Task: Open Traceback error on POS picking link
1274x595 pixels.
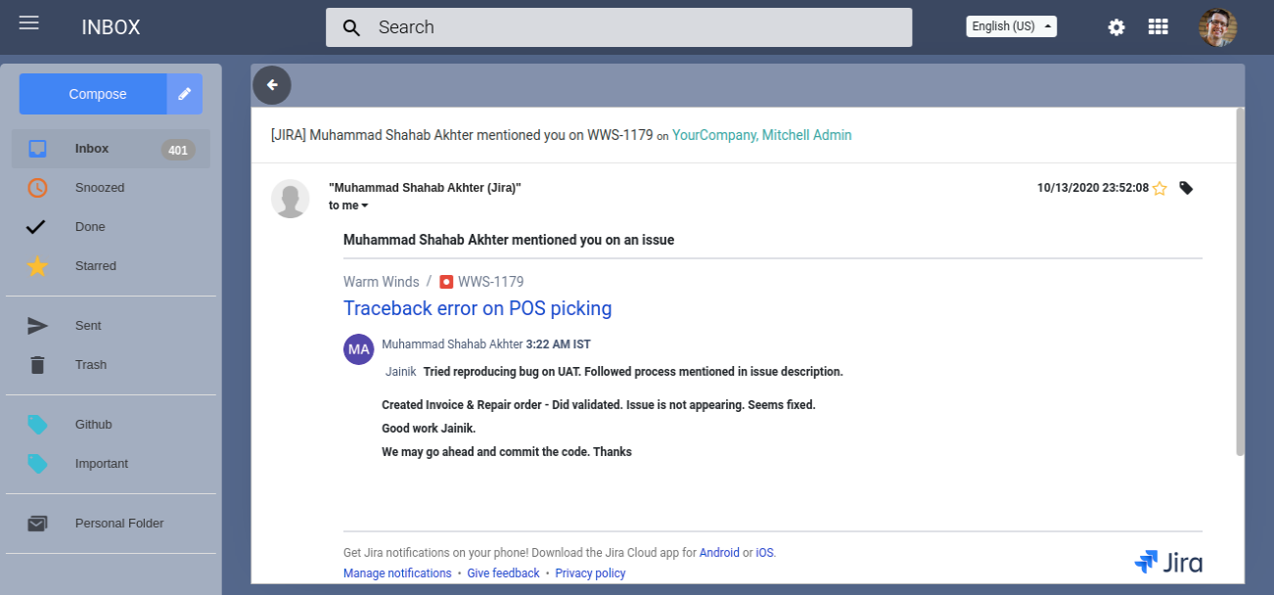Action: (x=478, y=308)
